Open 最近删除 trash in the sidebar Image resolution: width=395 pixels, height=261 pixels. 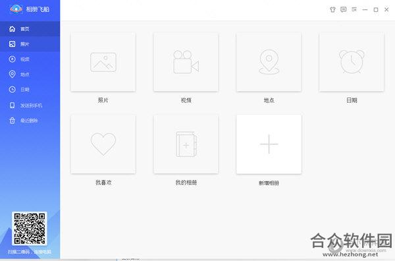tap(30, 121)
